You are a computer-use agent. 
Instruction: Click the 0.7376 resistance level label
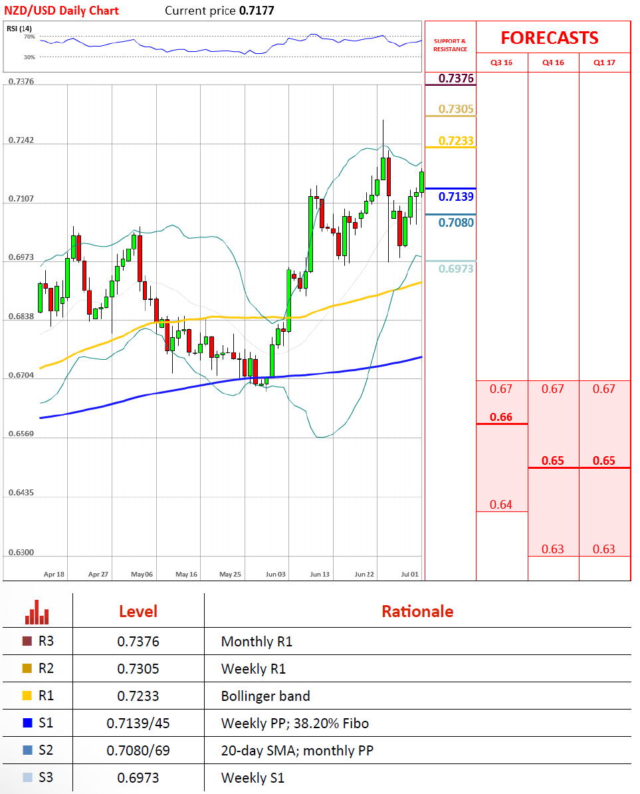coord(456,78)
